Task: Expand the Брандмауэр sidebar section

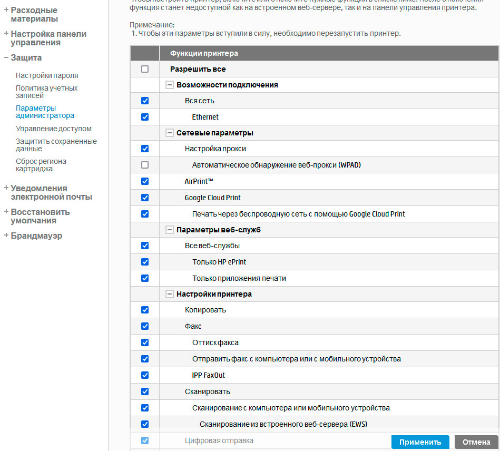Action: point(6,236)
